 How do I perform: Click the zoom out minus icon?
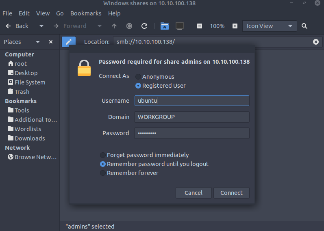[x=199, y=26]
